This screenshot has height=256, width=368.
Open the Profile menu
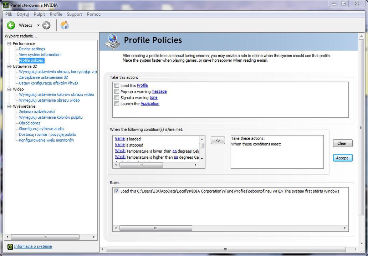click(x=56, y=14)
